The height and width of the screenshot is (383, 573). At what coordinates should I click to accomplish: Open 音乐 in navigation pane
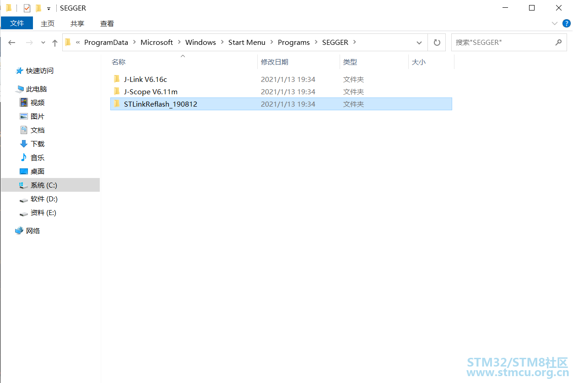tap(38, 157)
